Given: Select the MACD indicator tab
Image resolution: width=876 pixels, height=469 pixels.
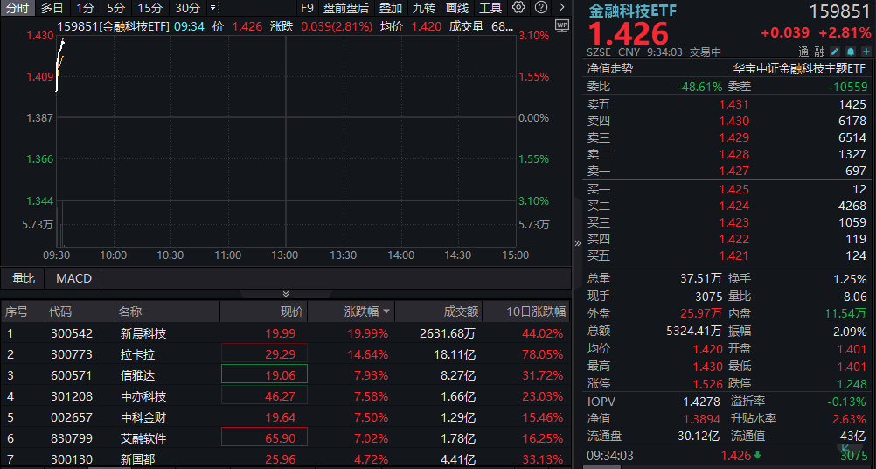Looking at the screenshot, I should (x=73, y=278).
